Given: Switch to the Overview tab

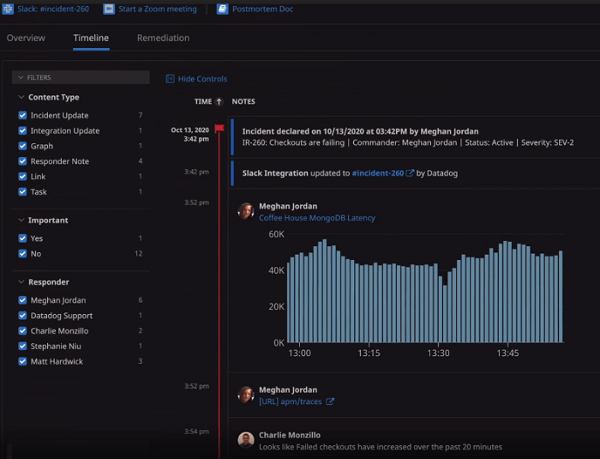Looking at the screenshot, I should (x=26, y=38).
